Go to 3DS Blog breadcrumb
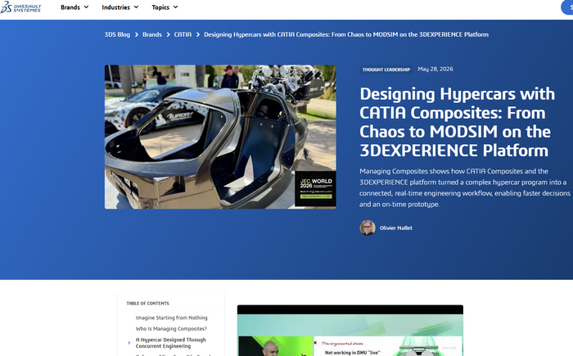This screenshot has height=356, width=573. point(117,34)
